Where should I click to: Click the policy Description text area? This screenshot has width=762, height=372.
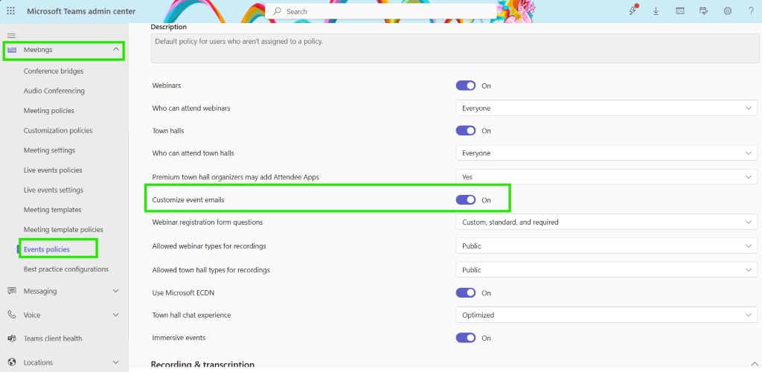click(x=455, y=48)
